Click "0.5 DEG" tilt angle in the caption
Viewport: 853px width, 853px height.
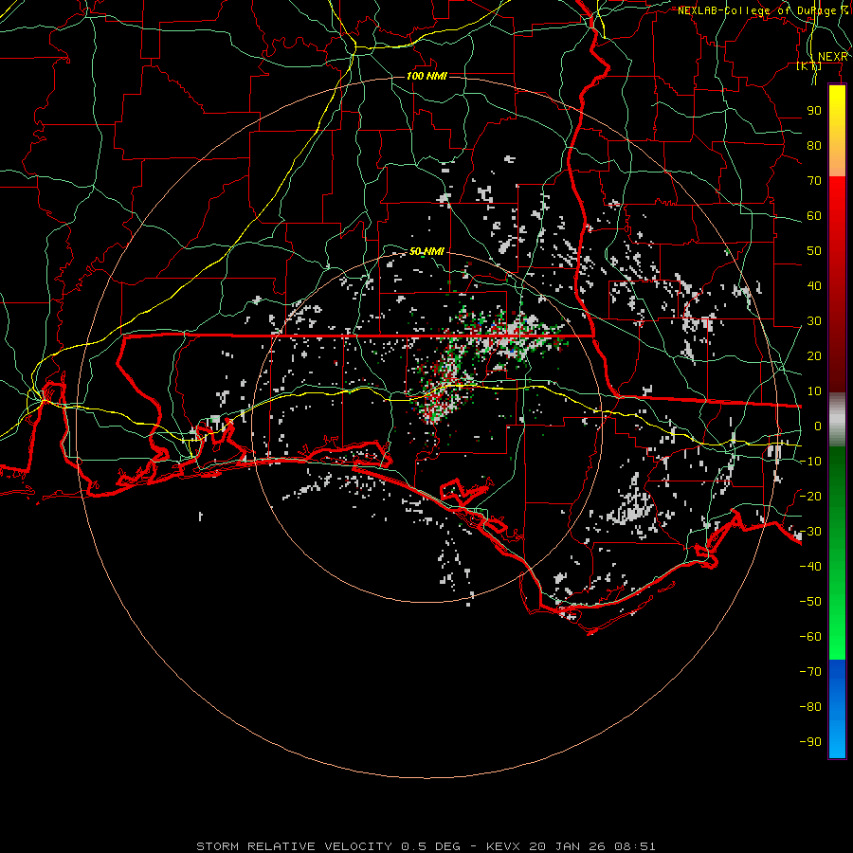click(431, 846)
